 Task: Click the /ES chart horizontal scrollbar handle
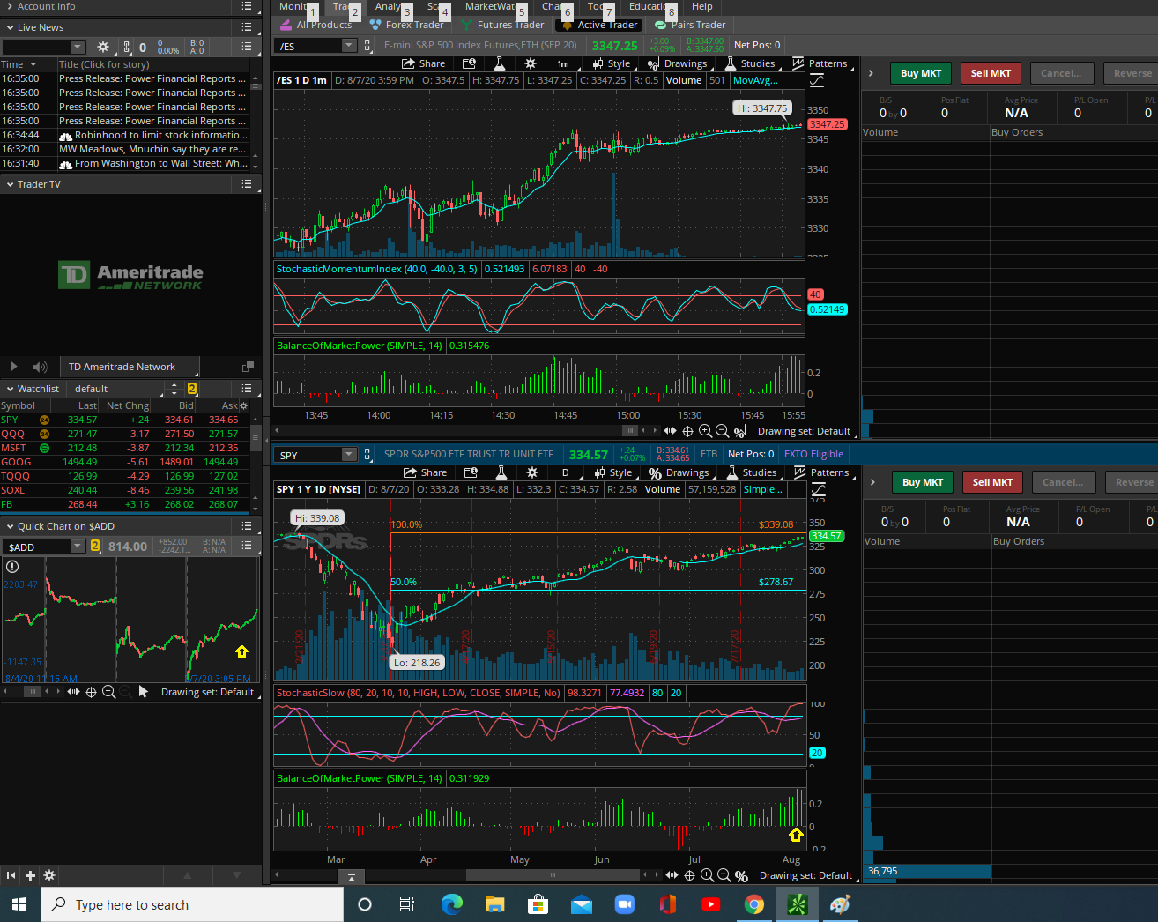coord(630,431)
